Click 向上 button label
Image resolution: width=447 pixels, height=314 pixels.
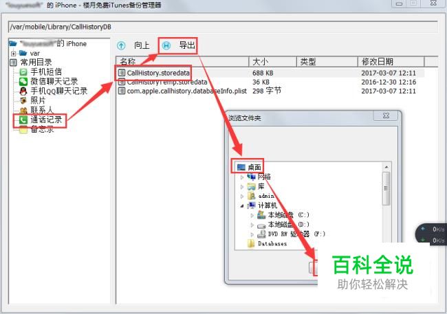(x=142, y=45)
